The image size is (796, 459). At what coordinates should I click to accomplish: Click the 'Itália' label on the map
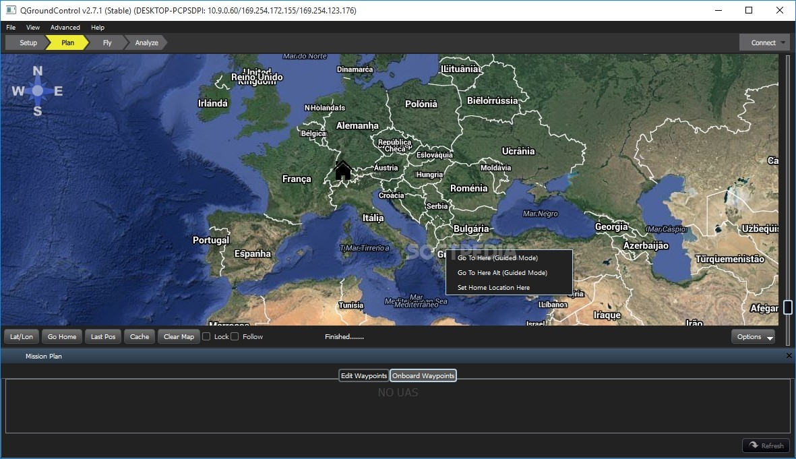pyautogui.click(x=373, y=218)
